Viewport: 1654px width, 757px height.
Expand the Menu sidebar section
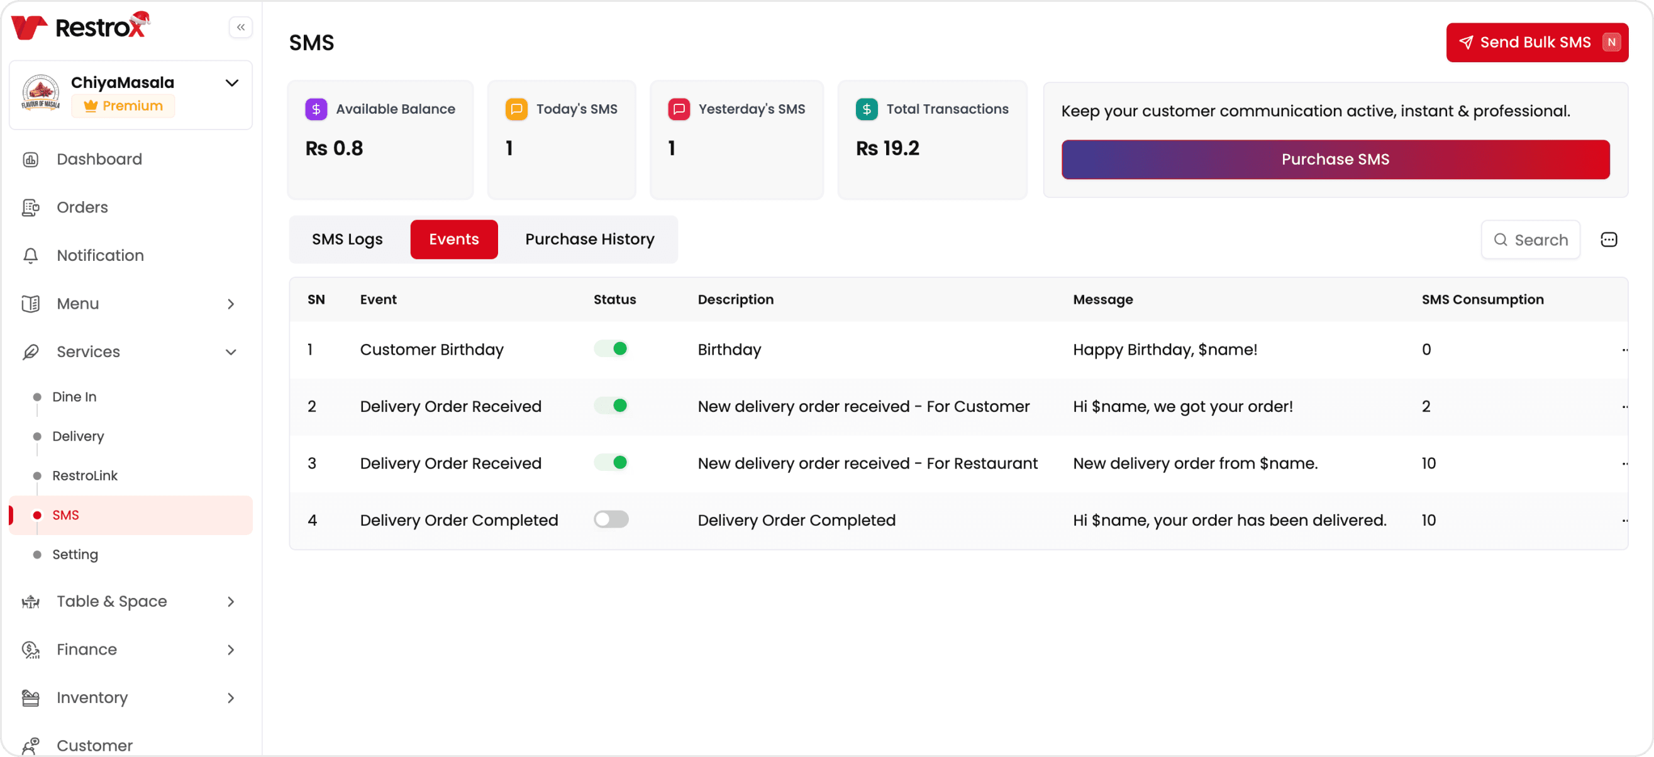[231, 304]
